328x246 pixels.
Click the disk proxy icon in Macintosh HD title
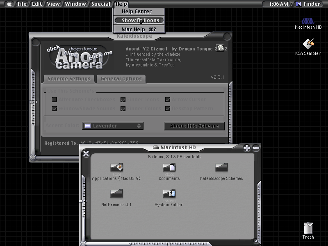[156, 148]
